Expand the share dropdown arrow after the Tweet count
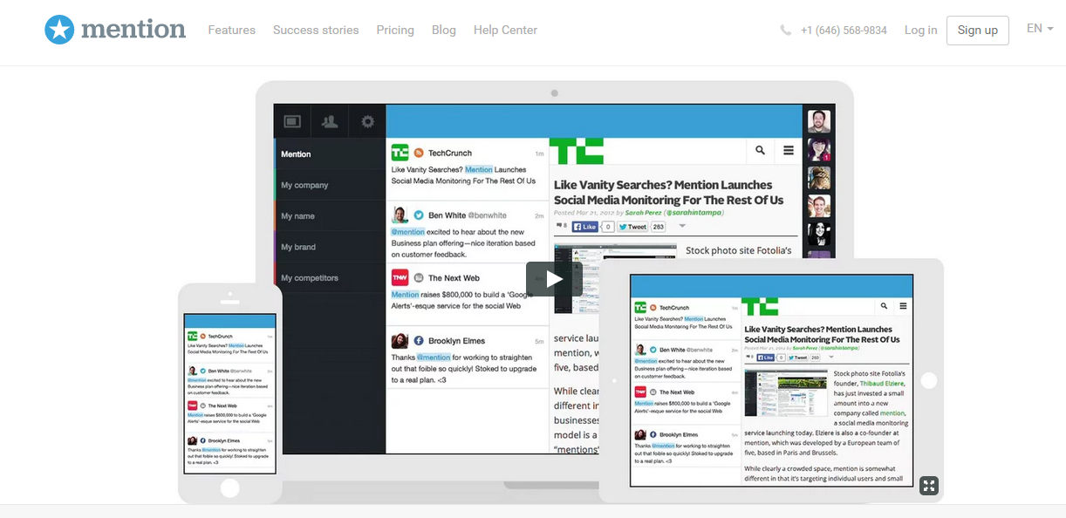Screen dimensions: 1066x518 tap(682, 227)
